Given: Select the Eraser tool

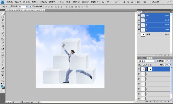Looking at the screenshot, I should [x=3, y=45].
